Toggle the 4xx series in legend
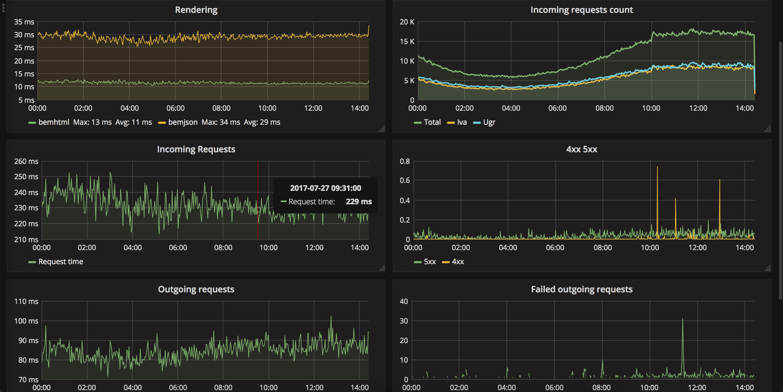 click(458, 262)
